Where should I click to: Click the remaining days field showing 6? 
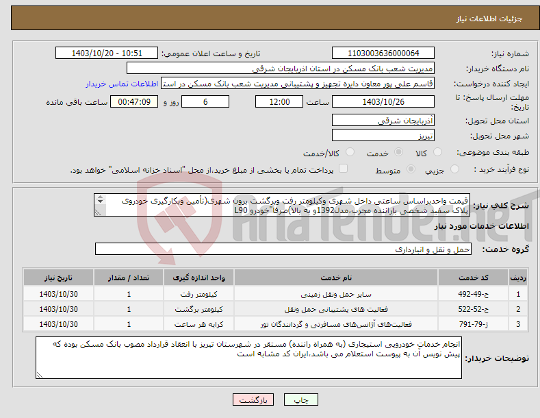[x=205, y=101]
